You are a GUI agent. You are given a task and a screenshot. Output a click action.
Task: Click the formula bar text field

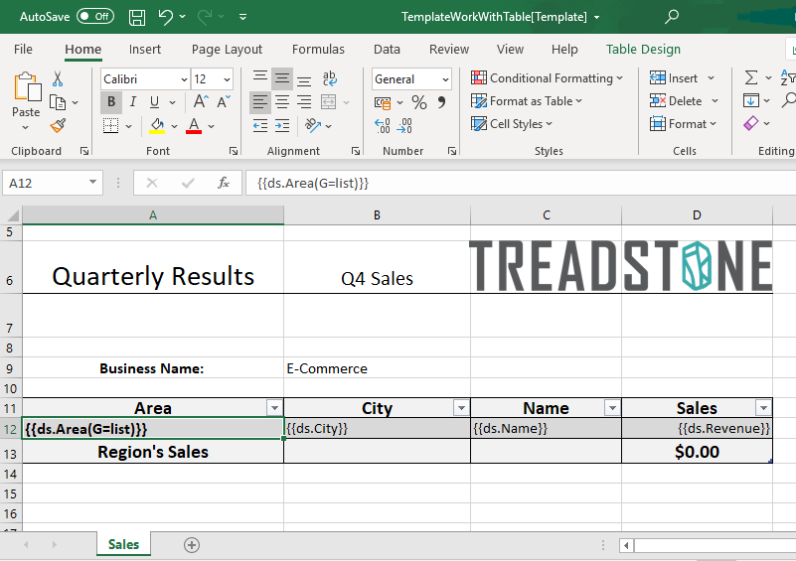(521, 183)
